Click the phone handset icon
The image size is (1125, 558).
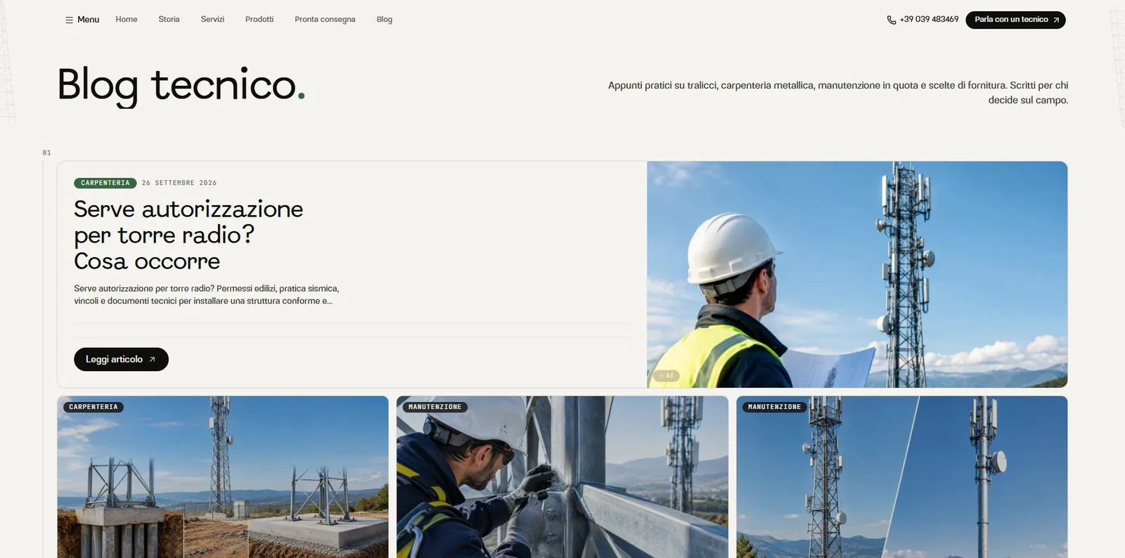tap(892, 20)
